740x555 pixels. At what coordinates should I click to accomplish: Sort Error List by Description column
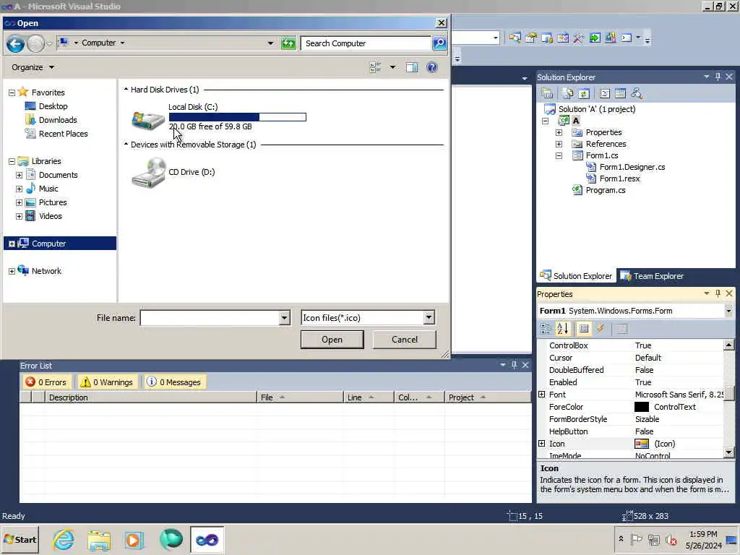point(151,397)
